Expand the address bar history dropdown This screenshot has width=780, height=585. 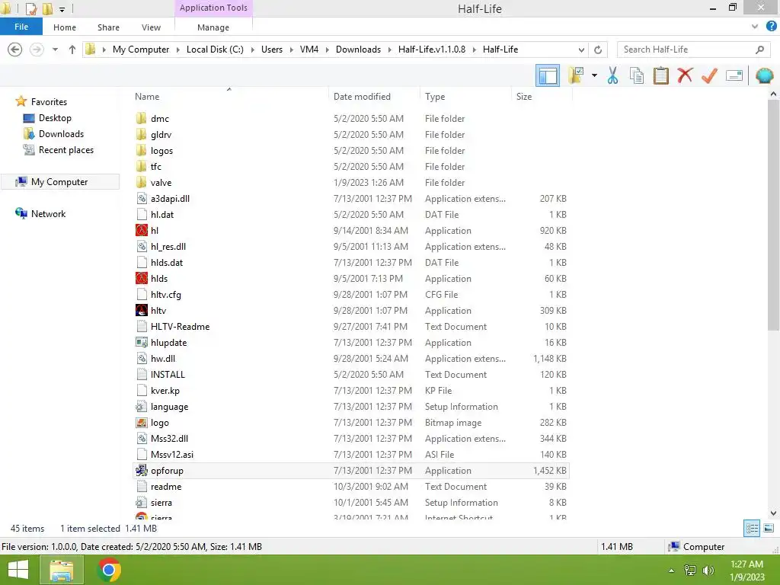581,50
